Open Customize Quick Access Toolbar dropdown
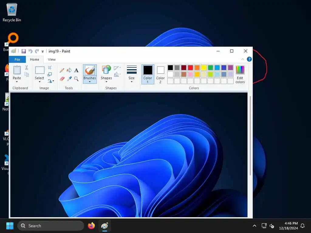The height and width of the screenshot is (233, 311). [43, 52]
